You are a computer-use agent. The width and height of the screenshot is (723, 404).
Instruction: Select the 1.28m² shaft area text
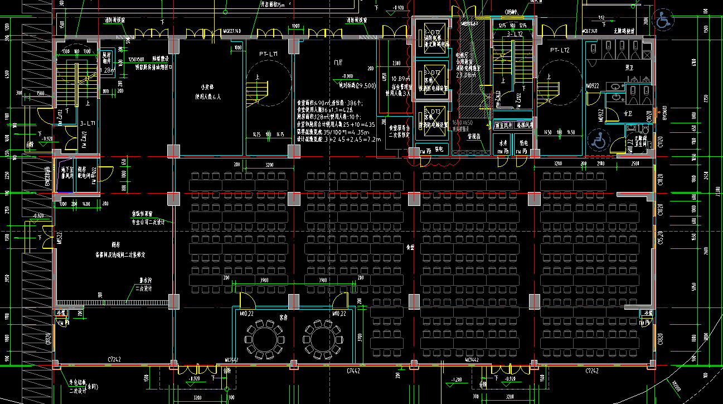108,70
